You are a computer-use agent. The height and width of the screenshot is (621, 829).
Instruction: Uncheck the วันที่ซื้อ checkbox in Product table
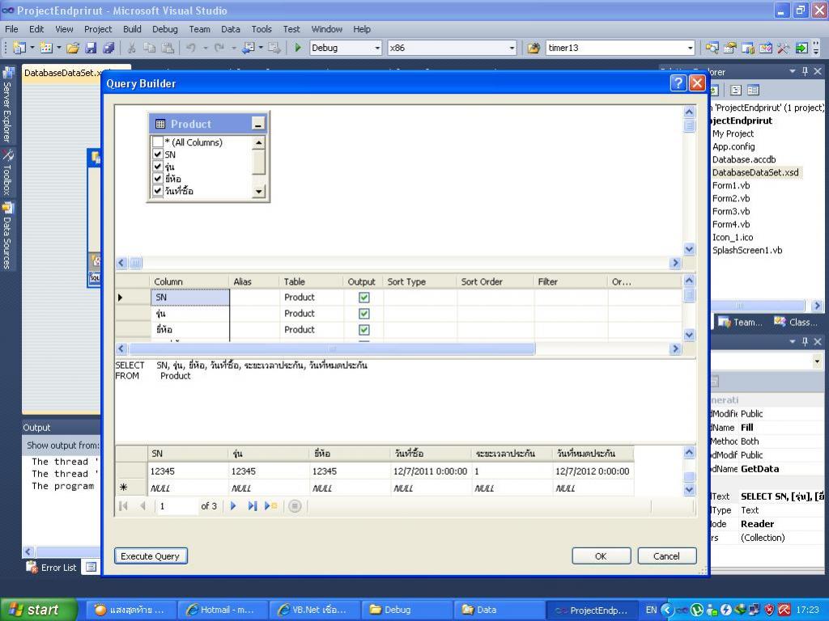158,191
